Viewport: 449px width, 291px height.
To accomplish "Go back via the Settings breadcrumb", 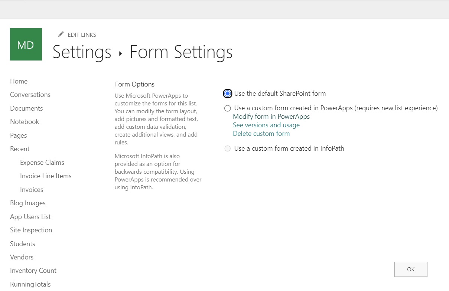I will point(82,52).
